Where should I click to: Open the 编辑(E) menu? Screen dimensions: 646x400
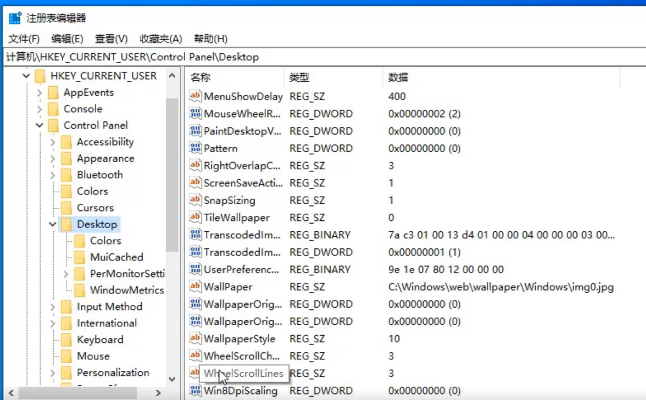(67, 38)
